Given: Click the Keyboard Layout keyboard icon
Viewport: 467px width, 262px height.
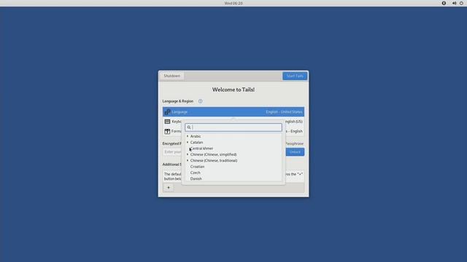Looking at the screenshot, I should [x=167, y=122].
